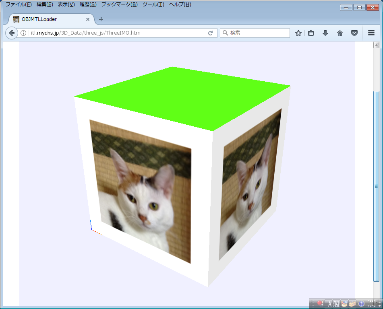Open the ツール(T) menu
This screenshot has width=383, height=309.
pos(153,5)
